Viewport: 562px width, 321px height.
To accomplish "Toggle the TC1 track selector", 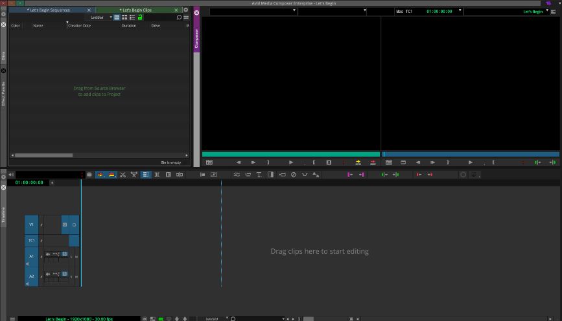I will (32, 241).
